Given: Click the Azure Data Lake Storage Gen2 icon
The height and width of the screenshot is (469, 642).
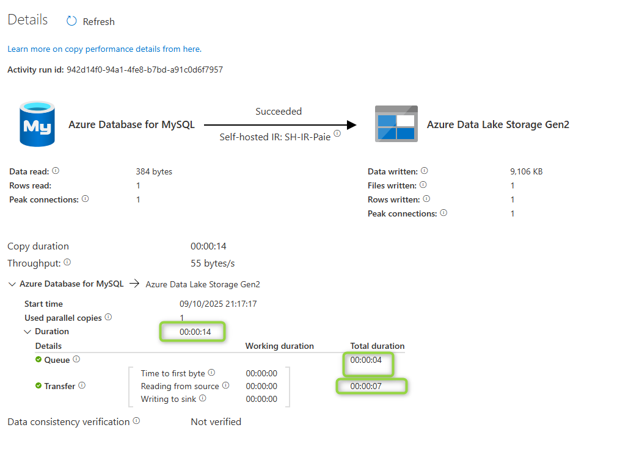Looking at the screenshot, I should (x=396, y=124).
